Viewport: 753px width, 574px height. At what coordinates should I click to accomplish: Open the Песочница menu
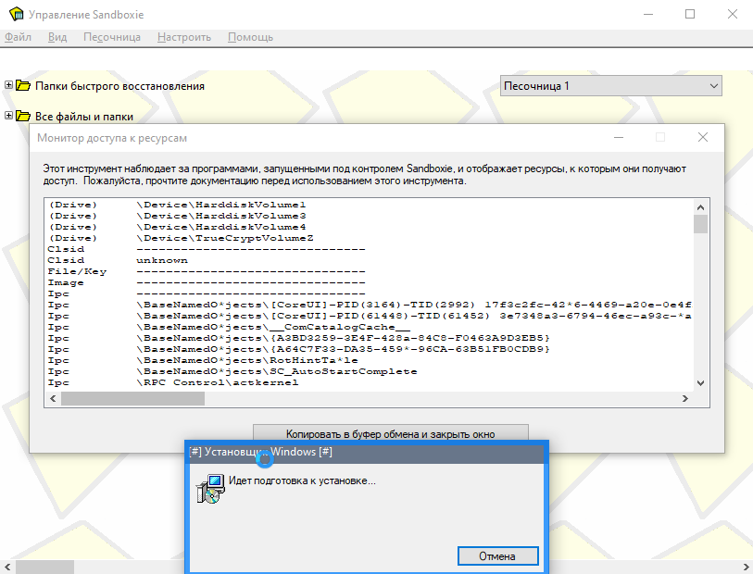(112, 37)
